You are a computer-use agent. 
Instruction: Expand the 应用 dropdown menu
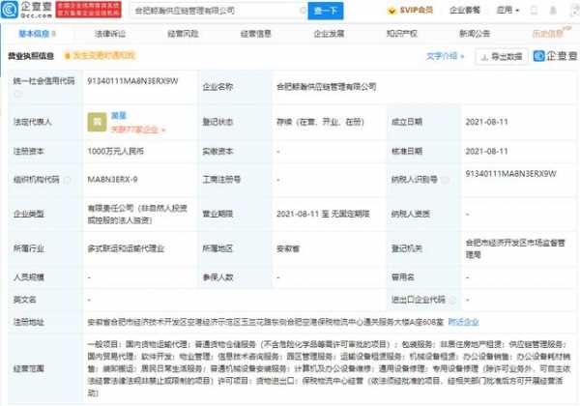507,11
